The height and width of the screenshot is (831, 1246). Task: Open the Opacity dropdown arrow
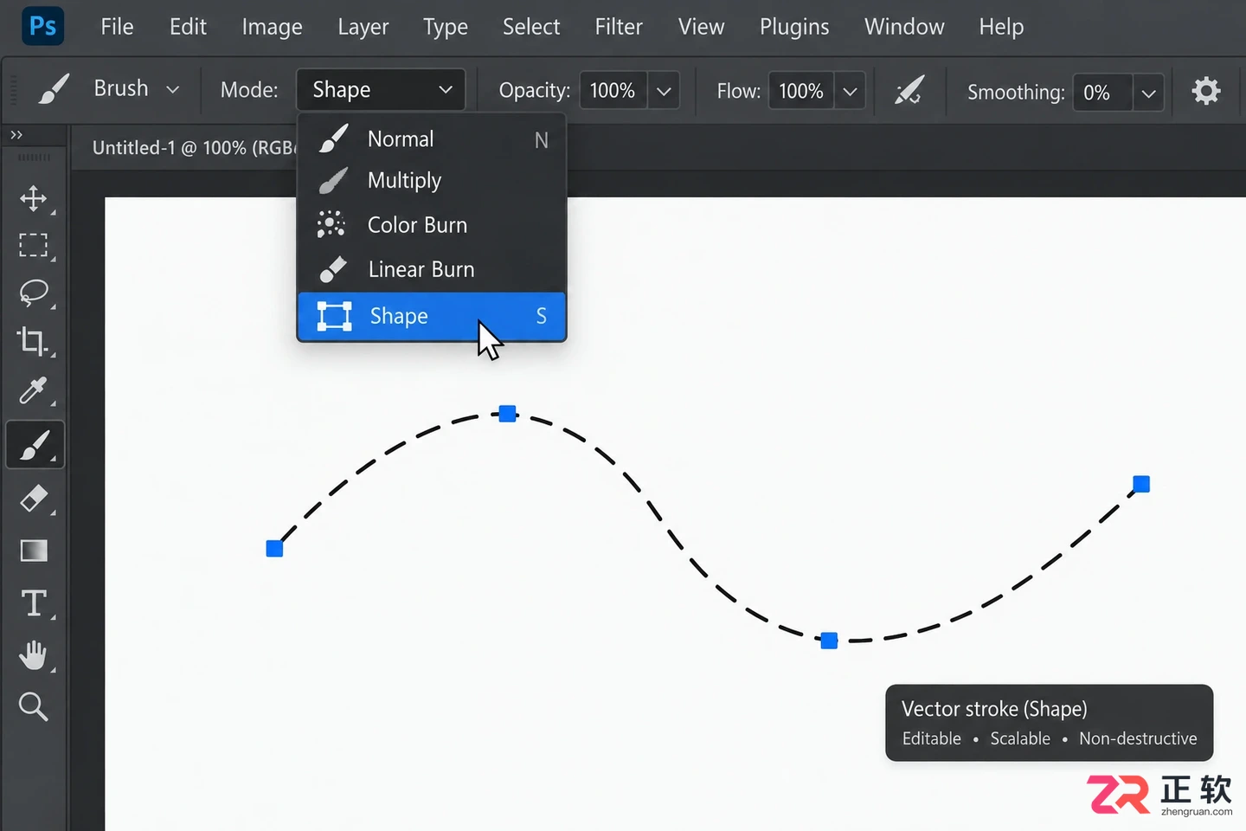pos(664,91)
